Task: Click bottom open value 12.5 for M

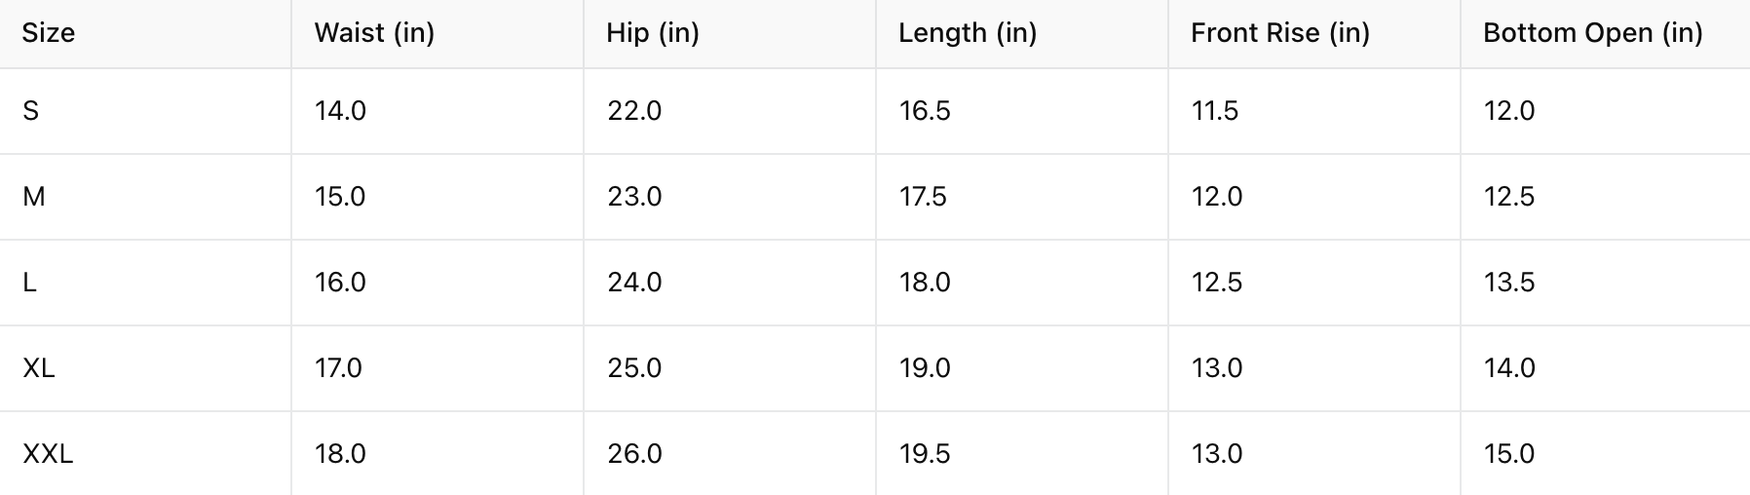Action: (1509, 197)
